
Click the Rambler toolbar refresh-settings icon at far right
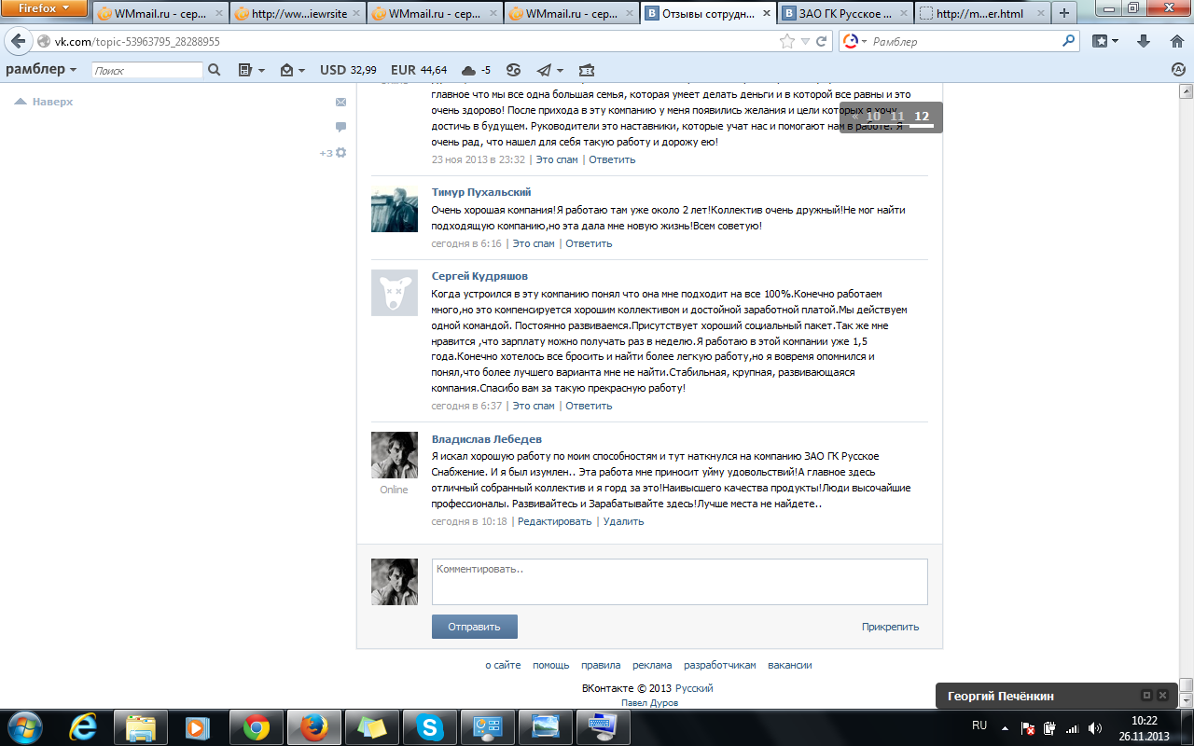pyautogui.click(x=1178, y=70)
